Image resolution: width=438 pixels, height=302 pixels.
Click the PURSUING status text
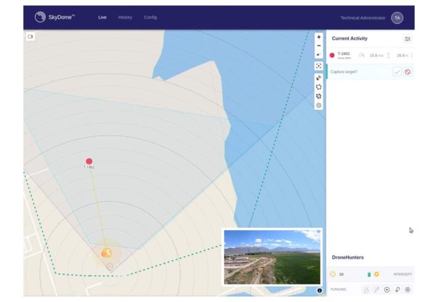pos(339,289)
